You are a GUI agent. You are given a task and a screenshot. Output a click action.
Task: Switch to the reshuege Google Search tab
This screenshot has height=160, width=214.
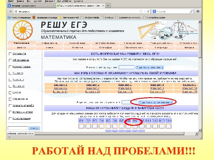tap(31, 6)
